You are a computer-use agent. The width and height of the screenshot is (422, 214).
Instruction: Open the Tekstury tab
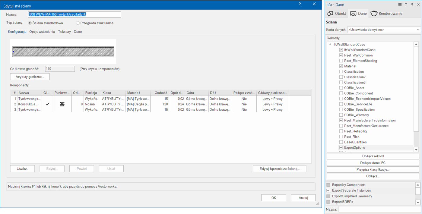(64, 32)
